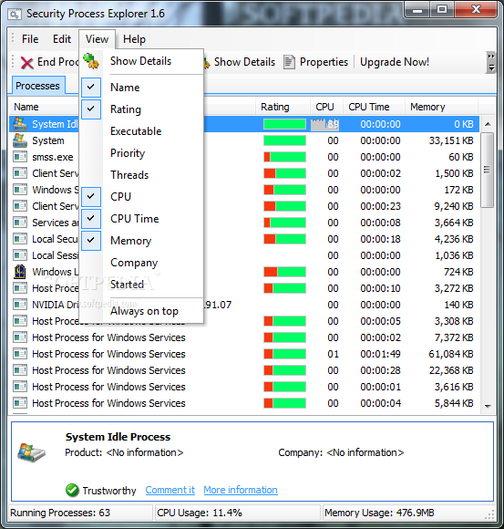This screenshot has height=529, width=504.
Task: Click the System process Windows icon
Action: 20,140
